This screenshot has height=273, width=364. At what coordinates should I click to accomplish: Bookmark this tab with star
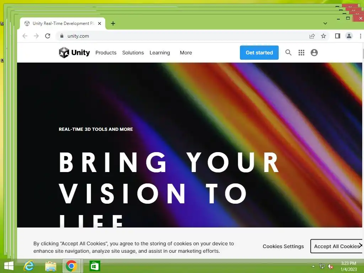click(x=323, y=36)
